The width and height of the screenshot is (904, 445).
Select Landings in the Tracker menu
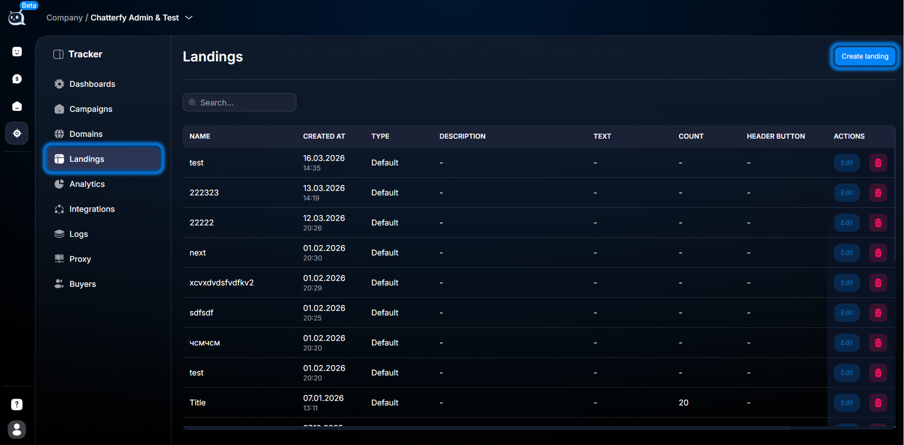103,159
